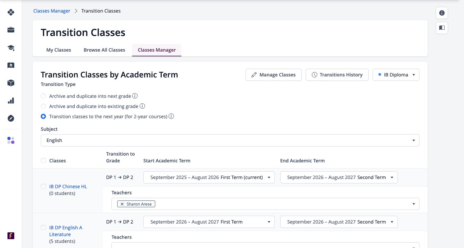The height and width of the screenshot is (248, 464).
Task: Tick the IB DP English A Literature checkbox
Action: click(x=43, y=228)
